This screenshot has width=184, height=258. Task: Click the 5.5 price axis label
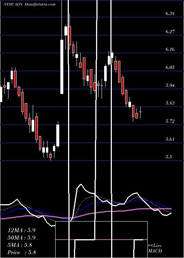169,157
